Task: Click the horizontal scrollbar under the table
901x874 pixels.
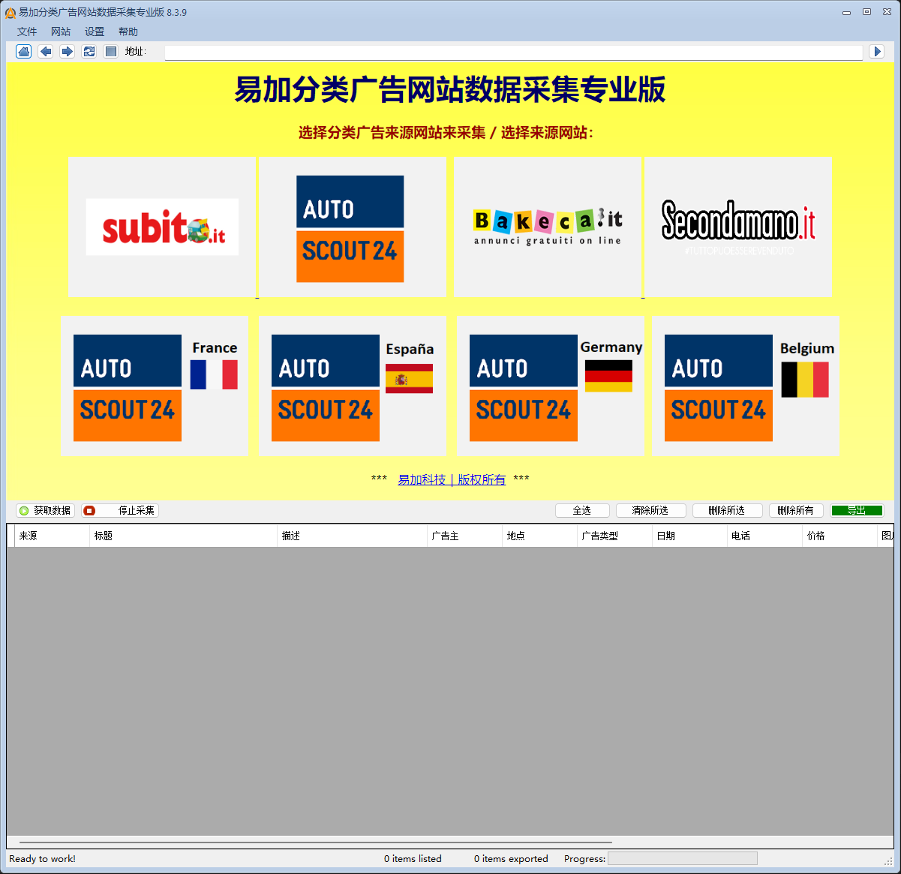Action: point(315,842)
